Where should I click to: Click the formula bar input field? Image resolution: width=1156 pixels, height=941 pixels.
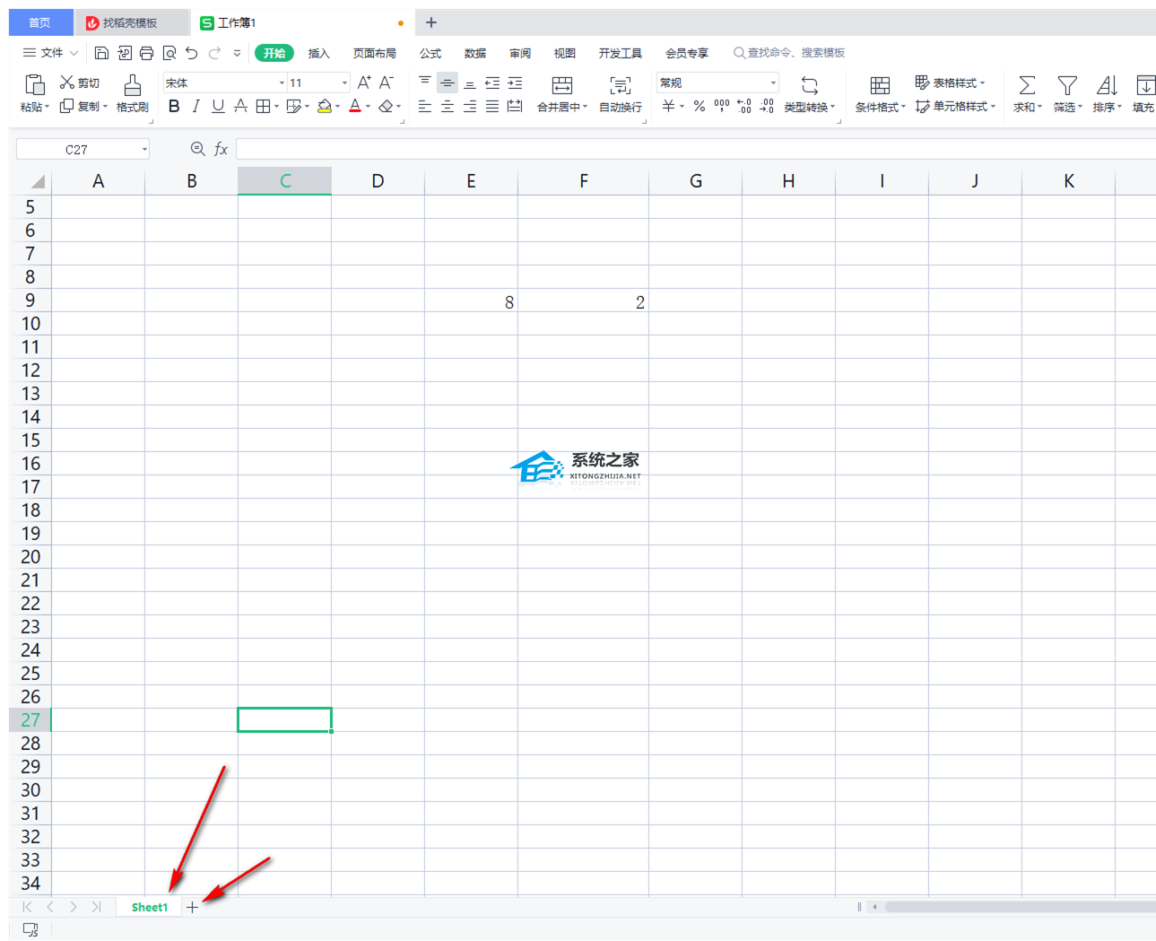[691, 150]
